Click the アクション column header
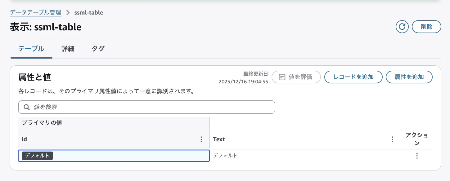Screen dimensions: 450x181 [x=417, y=139]
